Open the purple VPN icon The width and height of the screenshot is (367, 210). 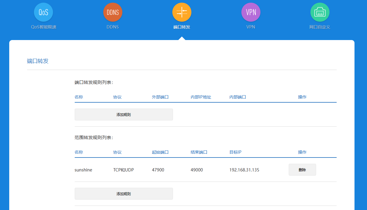point(251,12)
